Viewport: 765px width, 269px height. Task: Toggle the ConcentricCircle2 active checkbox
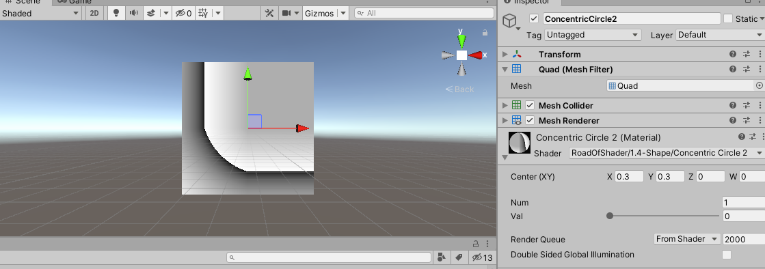coord(534,18)
